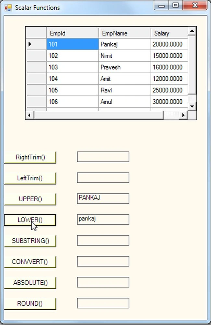Click the LeftTrim() button
Image resolution: width=211 pixels, height=325 pixels.
pyautogui.click(x=30, y=178)
